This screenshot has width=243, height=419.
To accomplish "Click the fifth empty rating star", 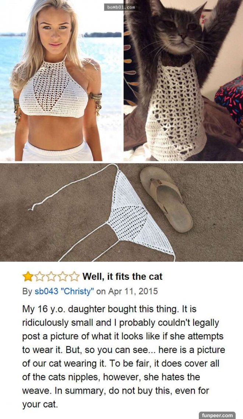I will (x=75, y=277).
